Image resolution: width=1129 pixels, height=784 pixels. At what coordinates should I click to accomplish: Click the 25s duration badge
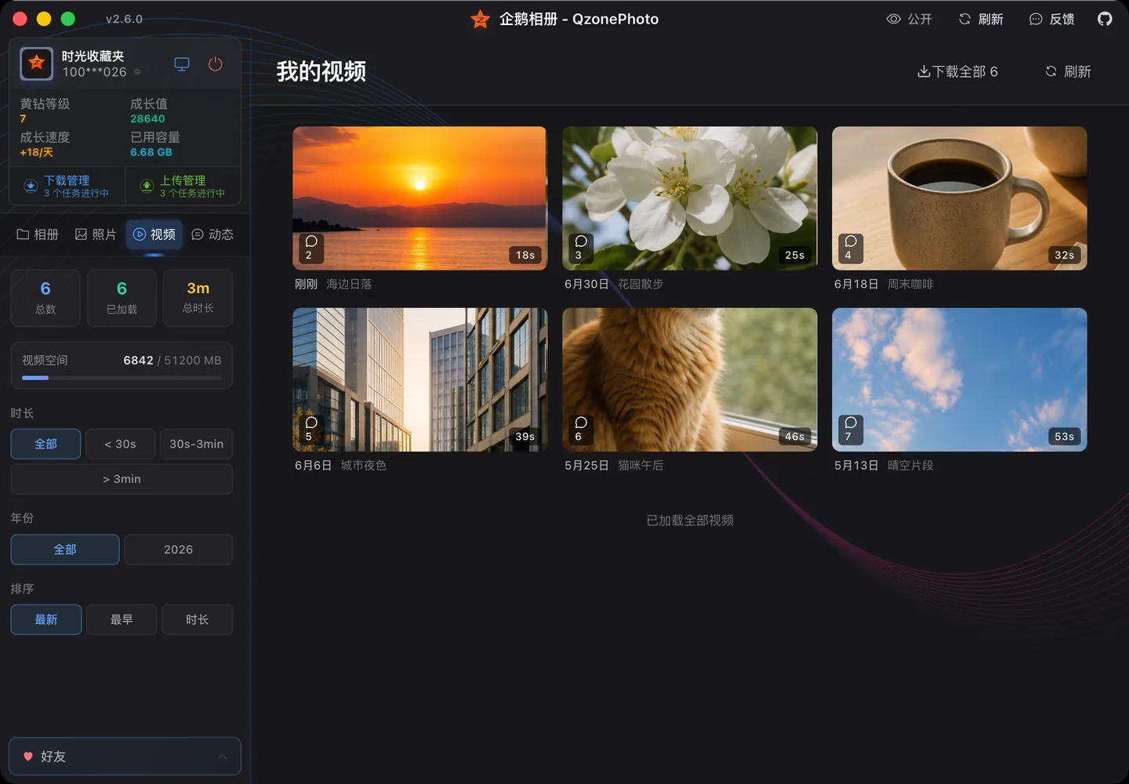coord(795,255)
